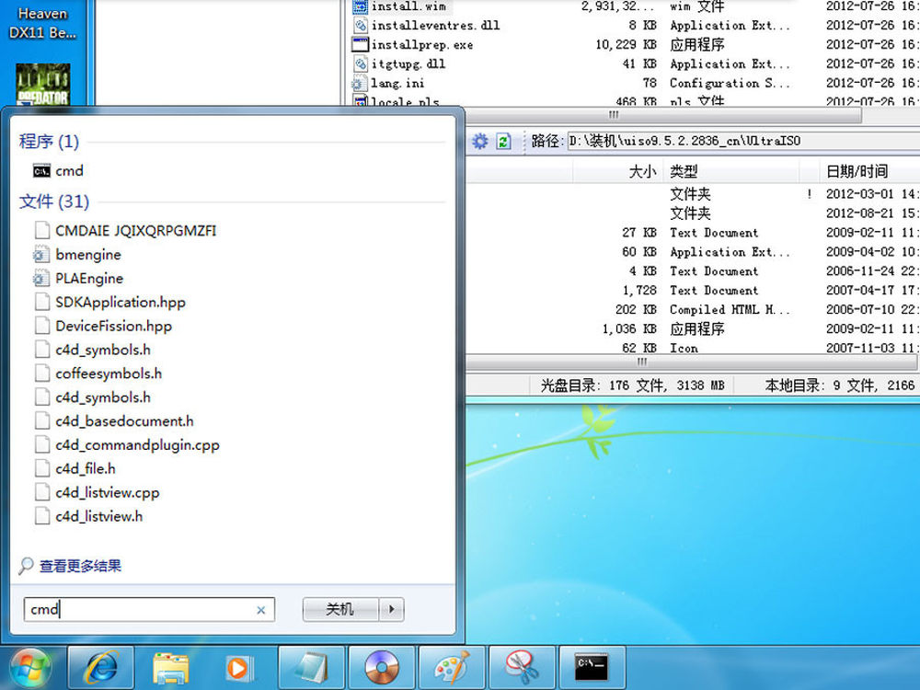
Task: Open Windows Explorer from the taskbar
Action: click(171, 668)
